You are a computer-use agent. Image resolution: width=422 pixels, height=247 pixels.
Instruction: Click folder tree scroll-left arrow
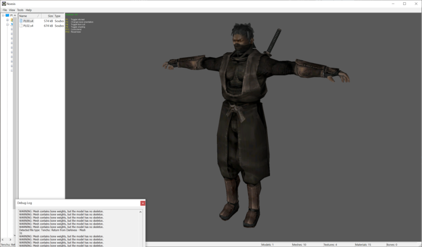3,240
